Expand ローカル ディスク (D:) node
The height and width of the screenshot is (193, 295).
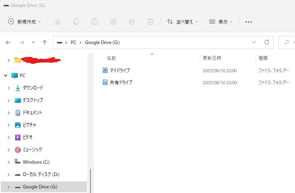click(9, 174)
